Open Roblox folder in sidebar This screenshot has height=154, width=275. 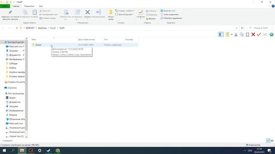pyautogui.click(x=12, y=68)
